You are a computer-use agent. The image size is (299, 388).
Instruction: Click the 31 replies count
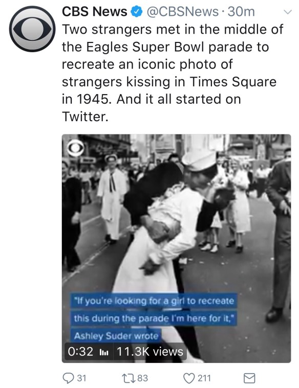tap(81, 378)
